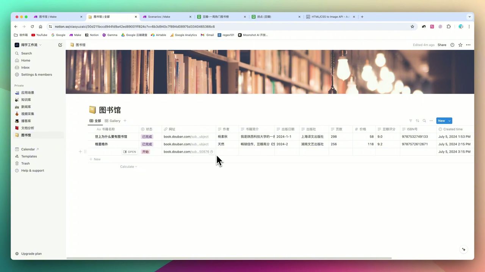This screenshot has height=272, width=485.
Task: Open the filter icon above the database
Action: tap(411, 121)
